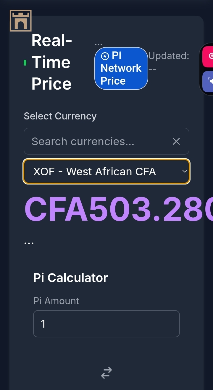Click the pink floating plus icon button

[208, 56]
